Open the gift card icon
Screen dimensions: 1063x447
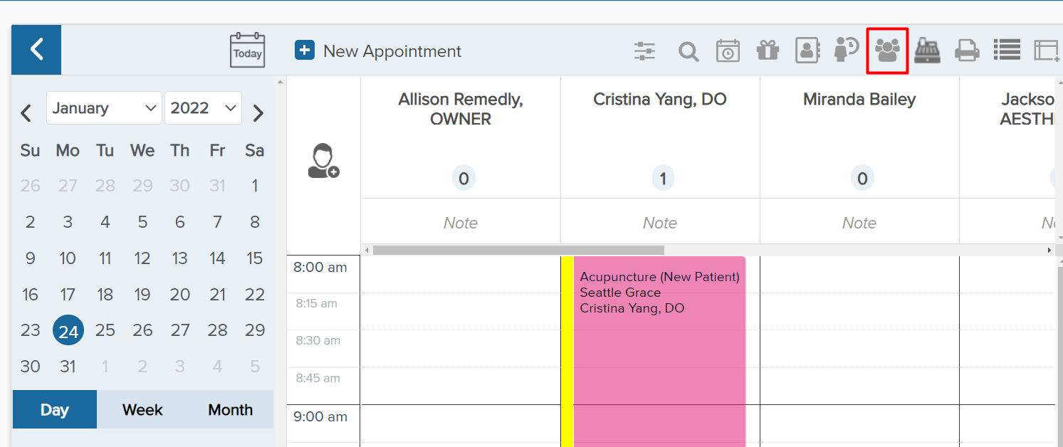point(768,51)
